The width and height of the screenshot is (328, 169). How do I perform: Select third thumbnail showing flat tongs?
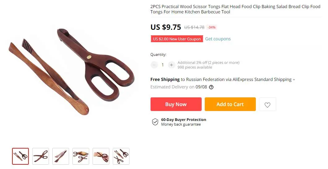pos(61,156)
